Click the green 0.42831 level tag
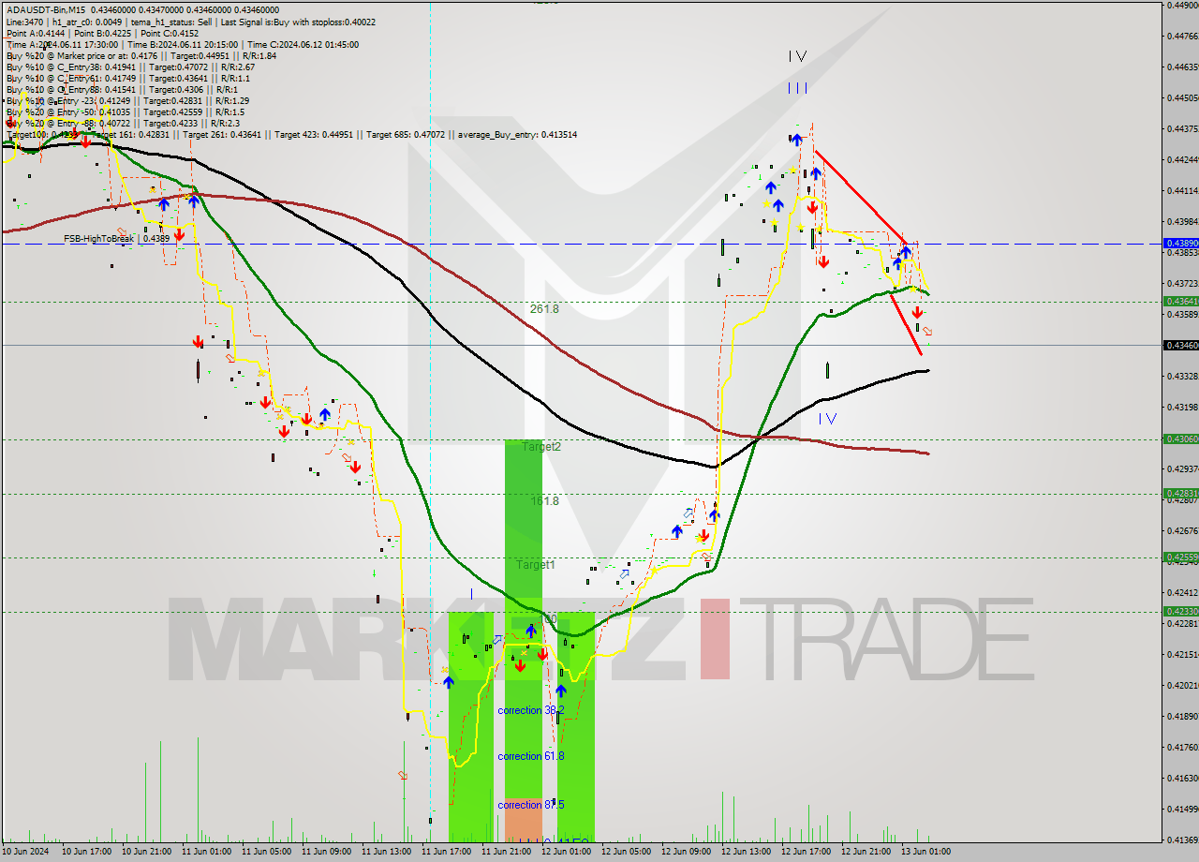This screenshot has height=862, width=1199. click(x=1181, y=494)
